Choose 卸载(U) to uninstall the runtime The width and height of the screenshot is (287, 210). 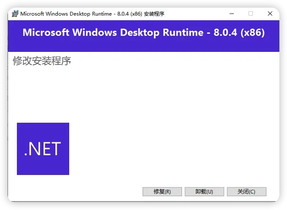coord(204,191)
